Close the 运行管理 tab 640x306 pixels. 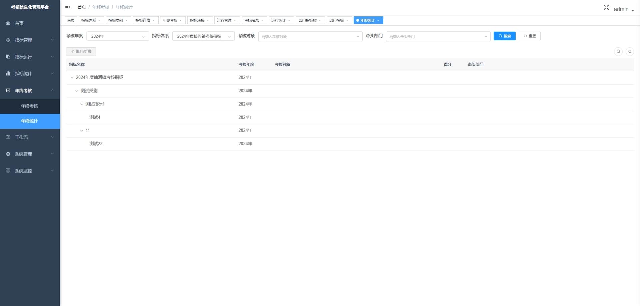coord(235,21)
